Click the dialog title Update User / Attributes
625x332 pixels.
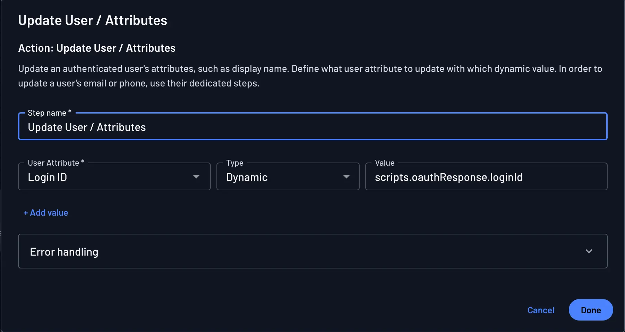pyautogui.click(x=93, y=20)
